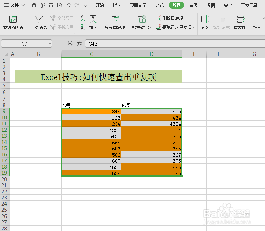
Task: Expand quick access toolbar customize arrow
Action: tap(85, 5)
